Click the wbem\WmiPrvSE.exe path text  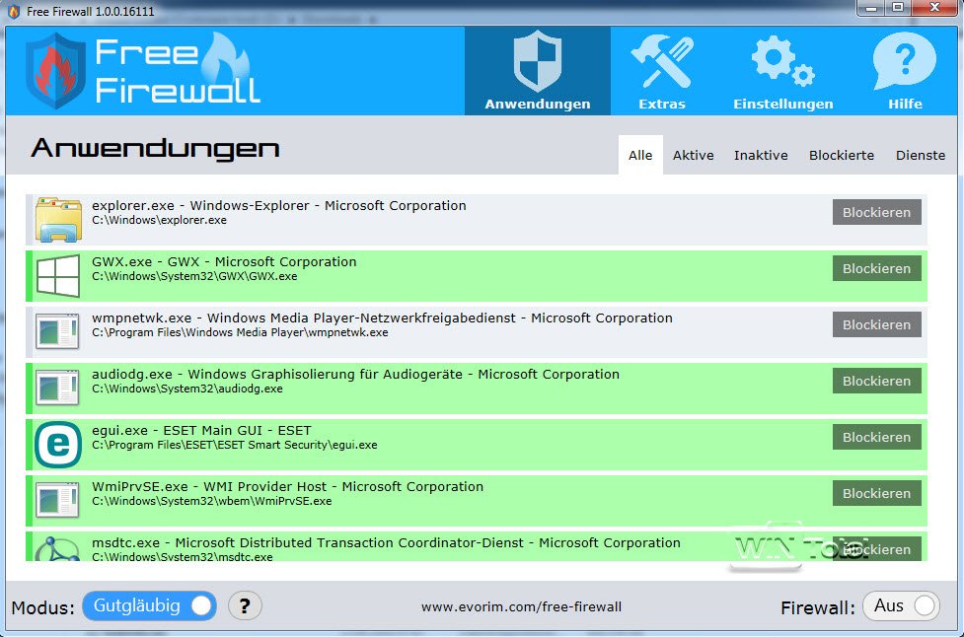(x=211, y=501)
